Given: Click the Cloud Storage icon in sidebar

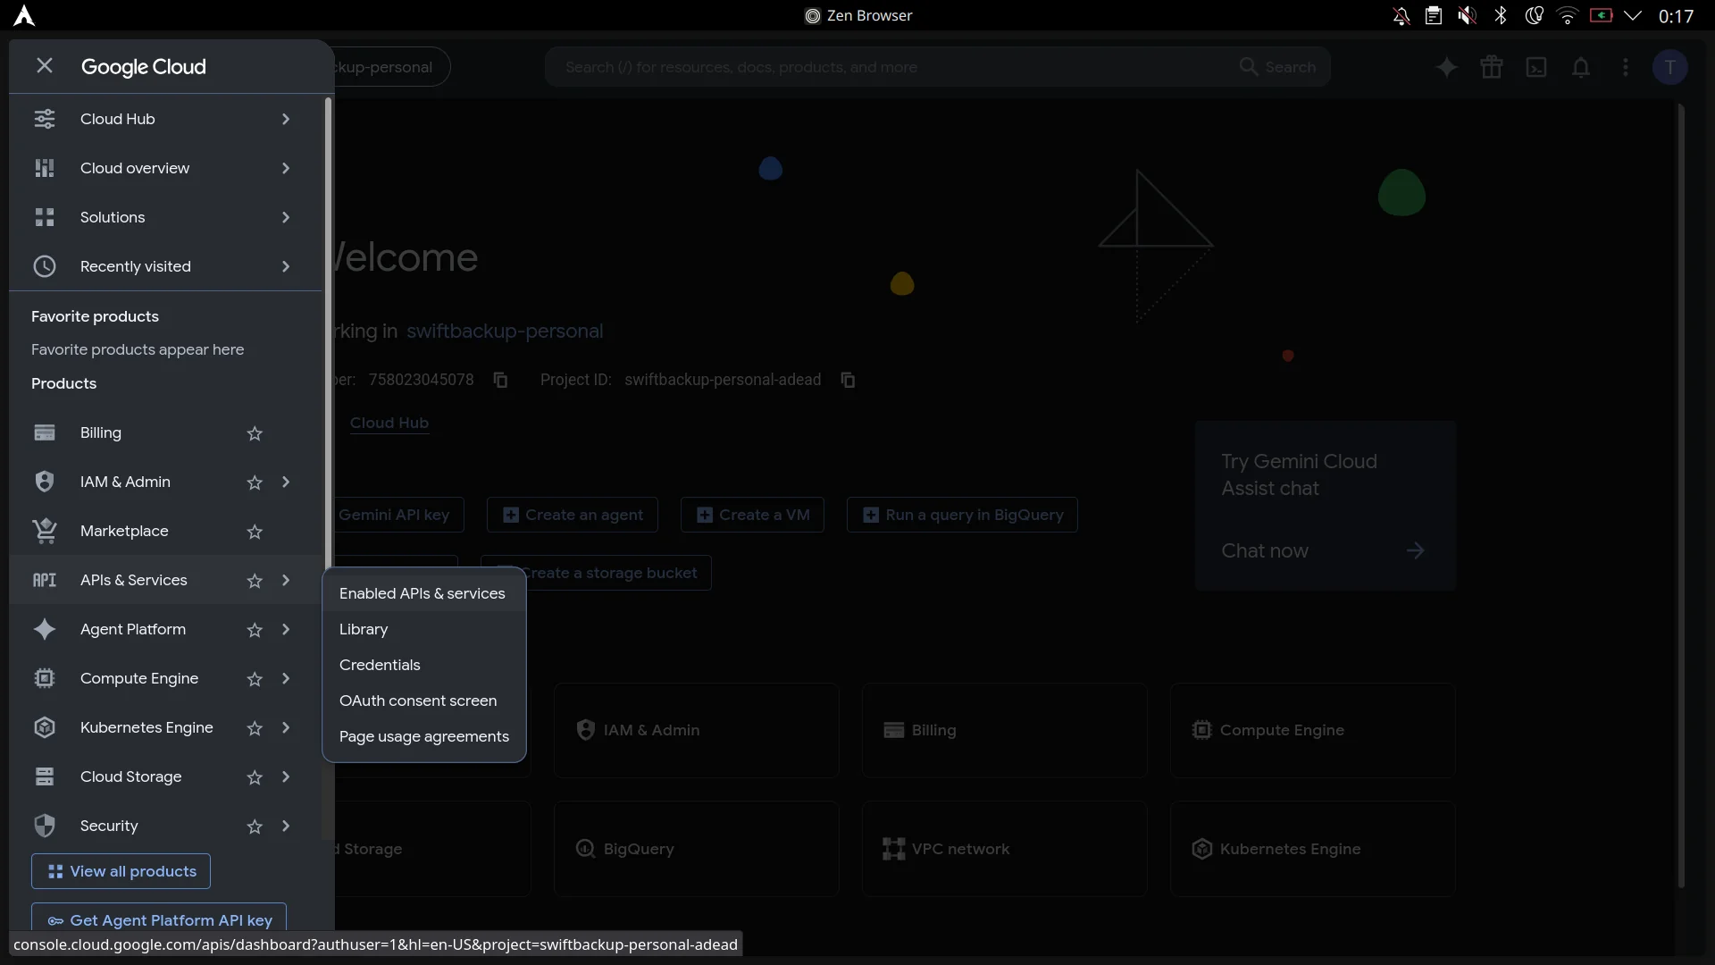Looking at the screenshot, I should coord(45,776).
